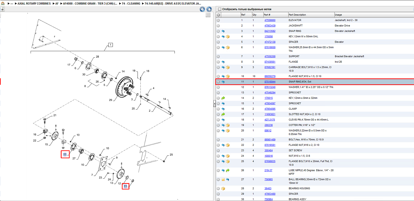Screen dimensions: 414x201
Task: Click the callout 1 box on diagram
Action: tap(110, 45)
